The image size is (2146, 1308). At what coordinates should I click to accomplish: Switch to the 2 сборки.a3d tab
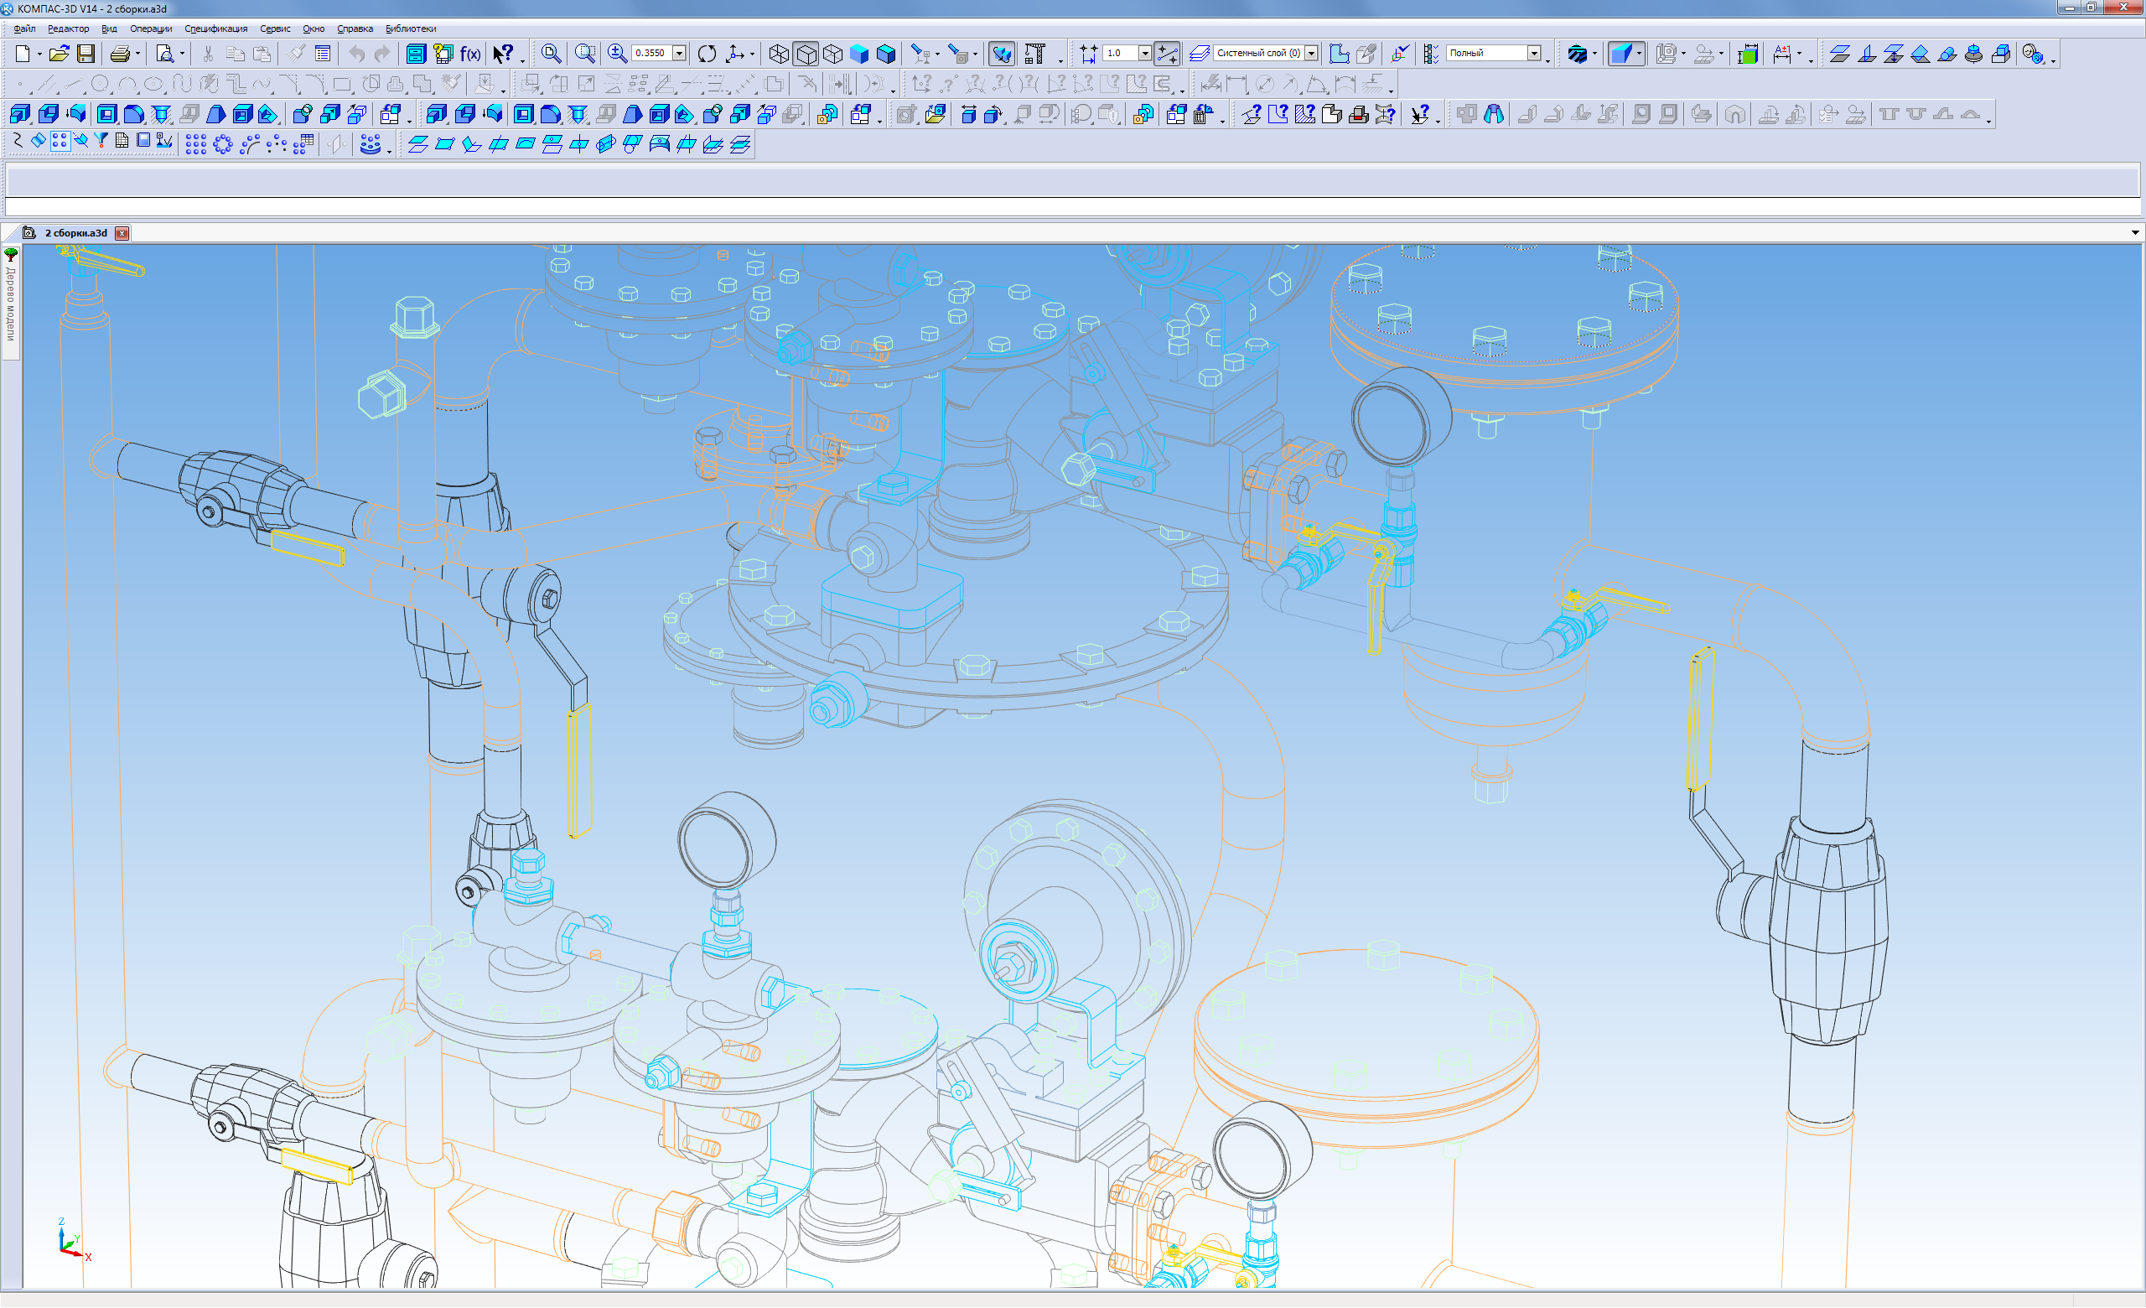(x=75, y=233)
